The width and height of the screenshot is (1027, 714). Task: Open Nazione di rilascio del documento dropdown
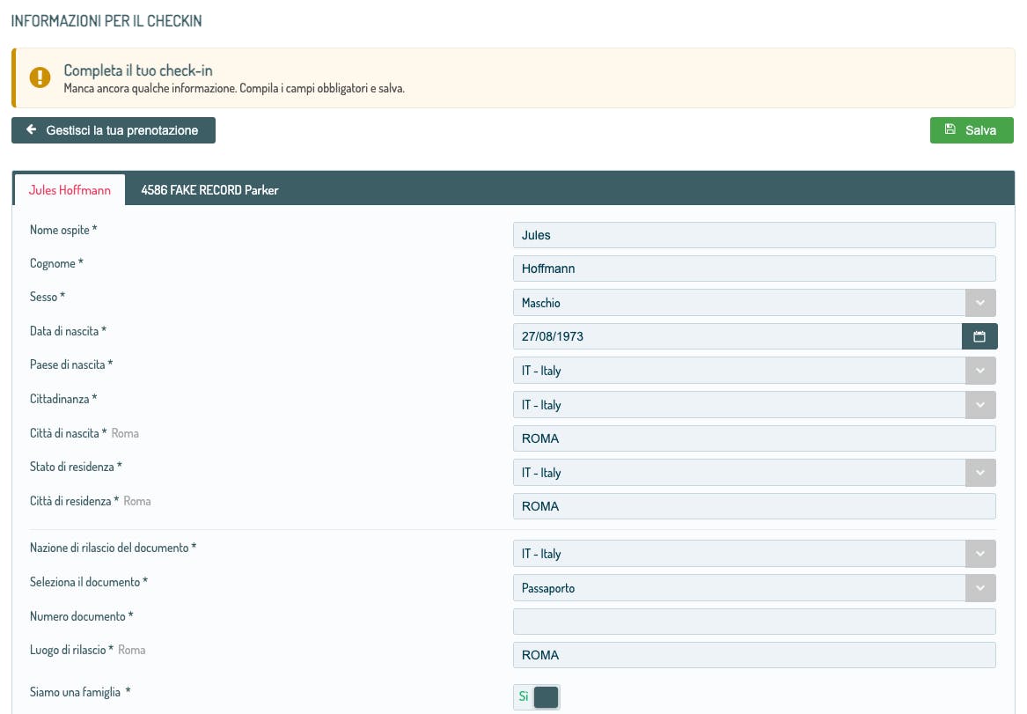[x=754, y=554]
